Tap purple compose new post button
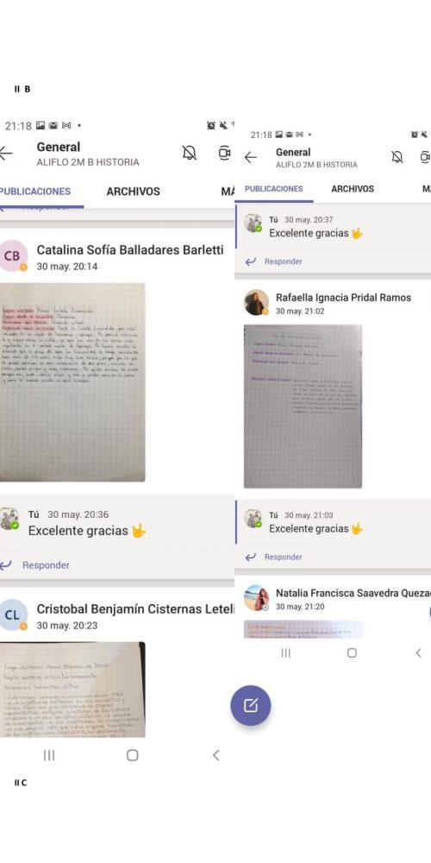This screenshot has height=863, width=431. click(251, 706)
